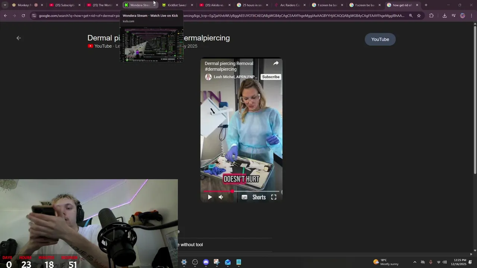The image size is (477, 268).
Task: Open the browser profile avatar
Action: click(462, 16)
